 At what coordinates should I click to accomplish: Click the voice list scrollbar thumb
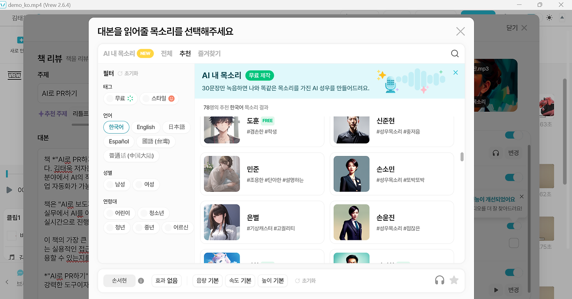click(462, 157)
